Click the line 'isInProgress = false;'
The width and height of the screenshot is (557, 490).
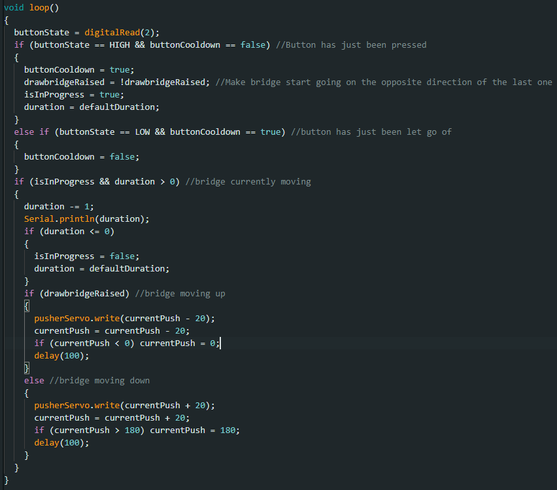tap(87, 256)
